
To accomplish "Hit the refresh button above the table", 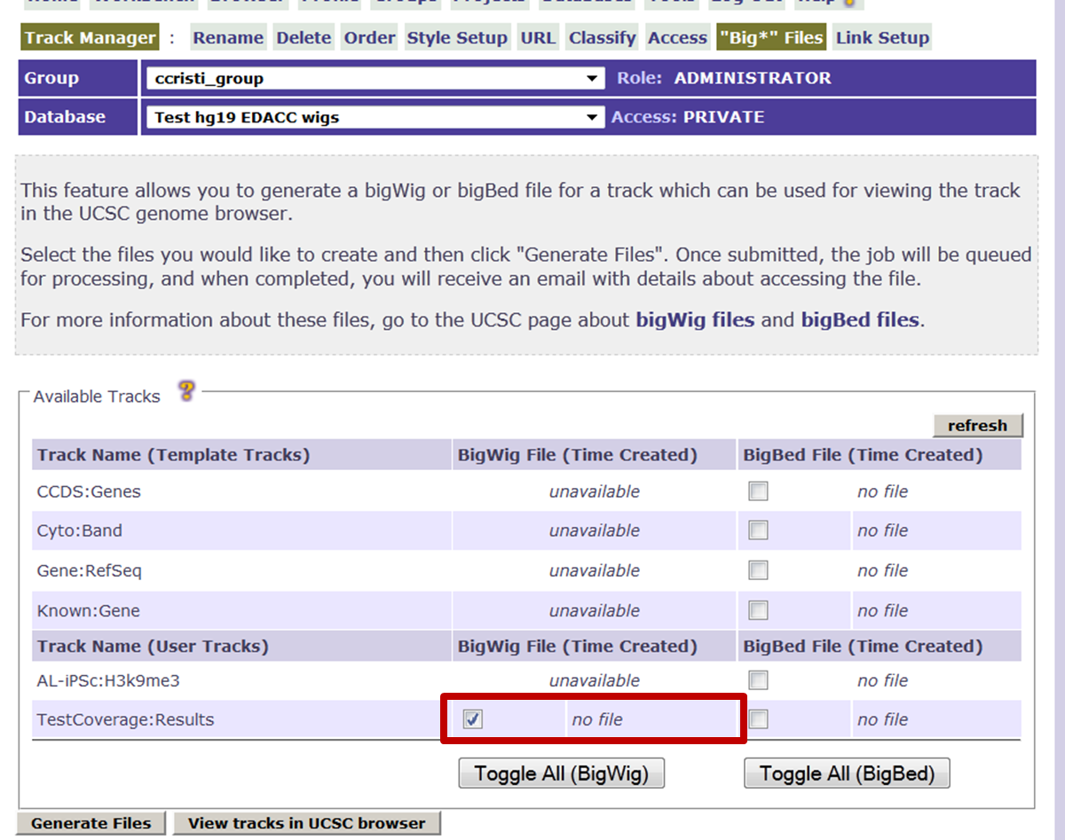I will (977, 426).
